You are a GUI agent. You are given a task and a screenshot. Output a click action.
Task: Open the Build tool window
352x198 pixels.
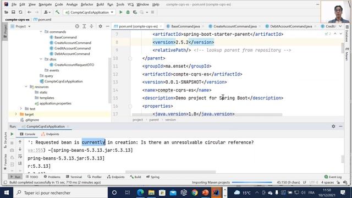pyautogui.click(x=135, y=177)
